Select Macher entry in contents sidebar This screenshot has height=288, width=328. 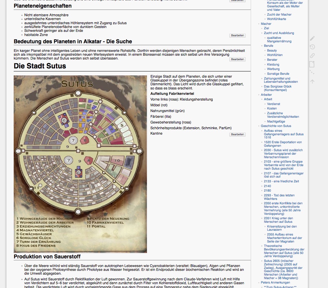[266, 24]
